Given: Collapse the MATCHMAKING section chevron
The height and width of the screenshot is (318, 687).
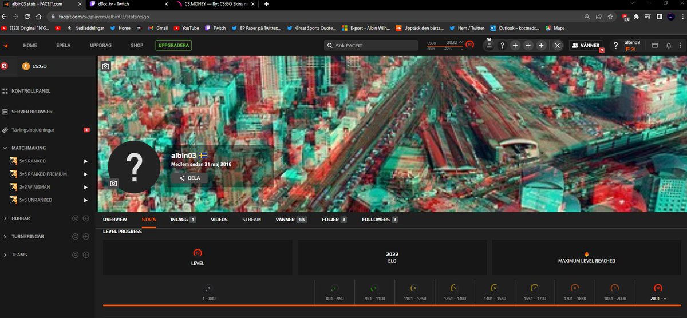Looking at the screenshot, I should point(5,148).
